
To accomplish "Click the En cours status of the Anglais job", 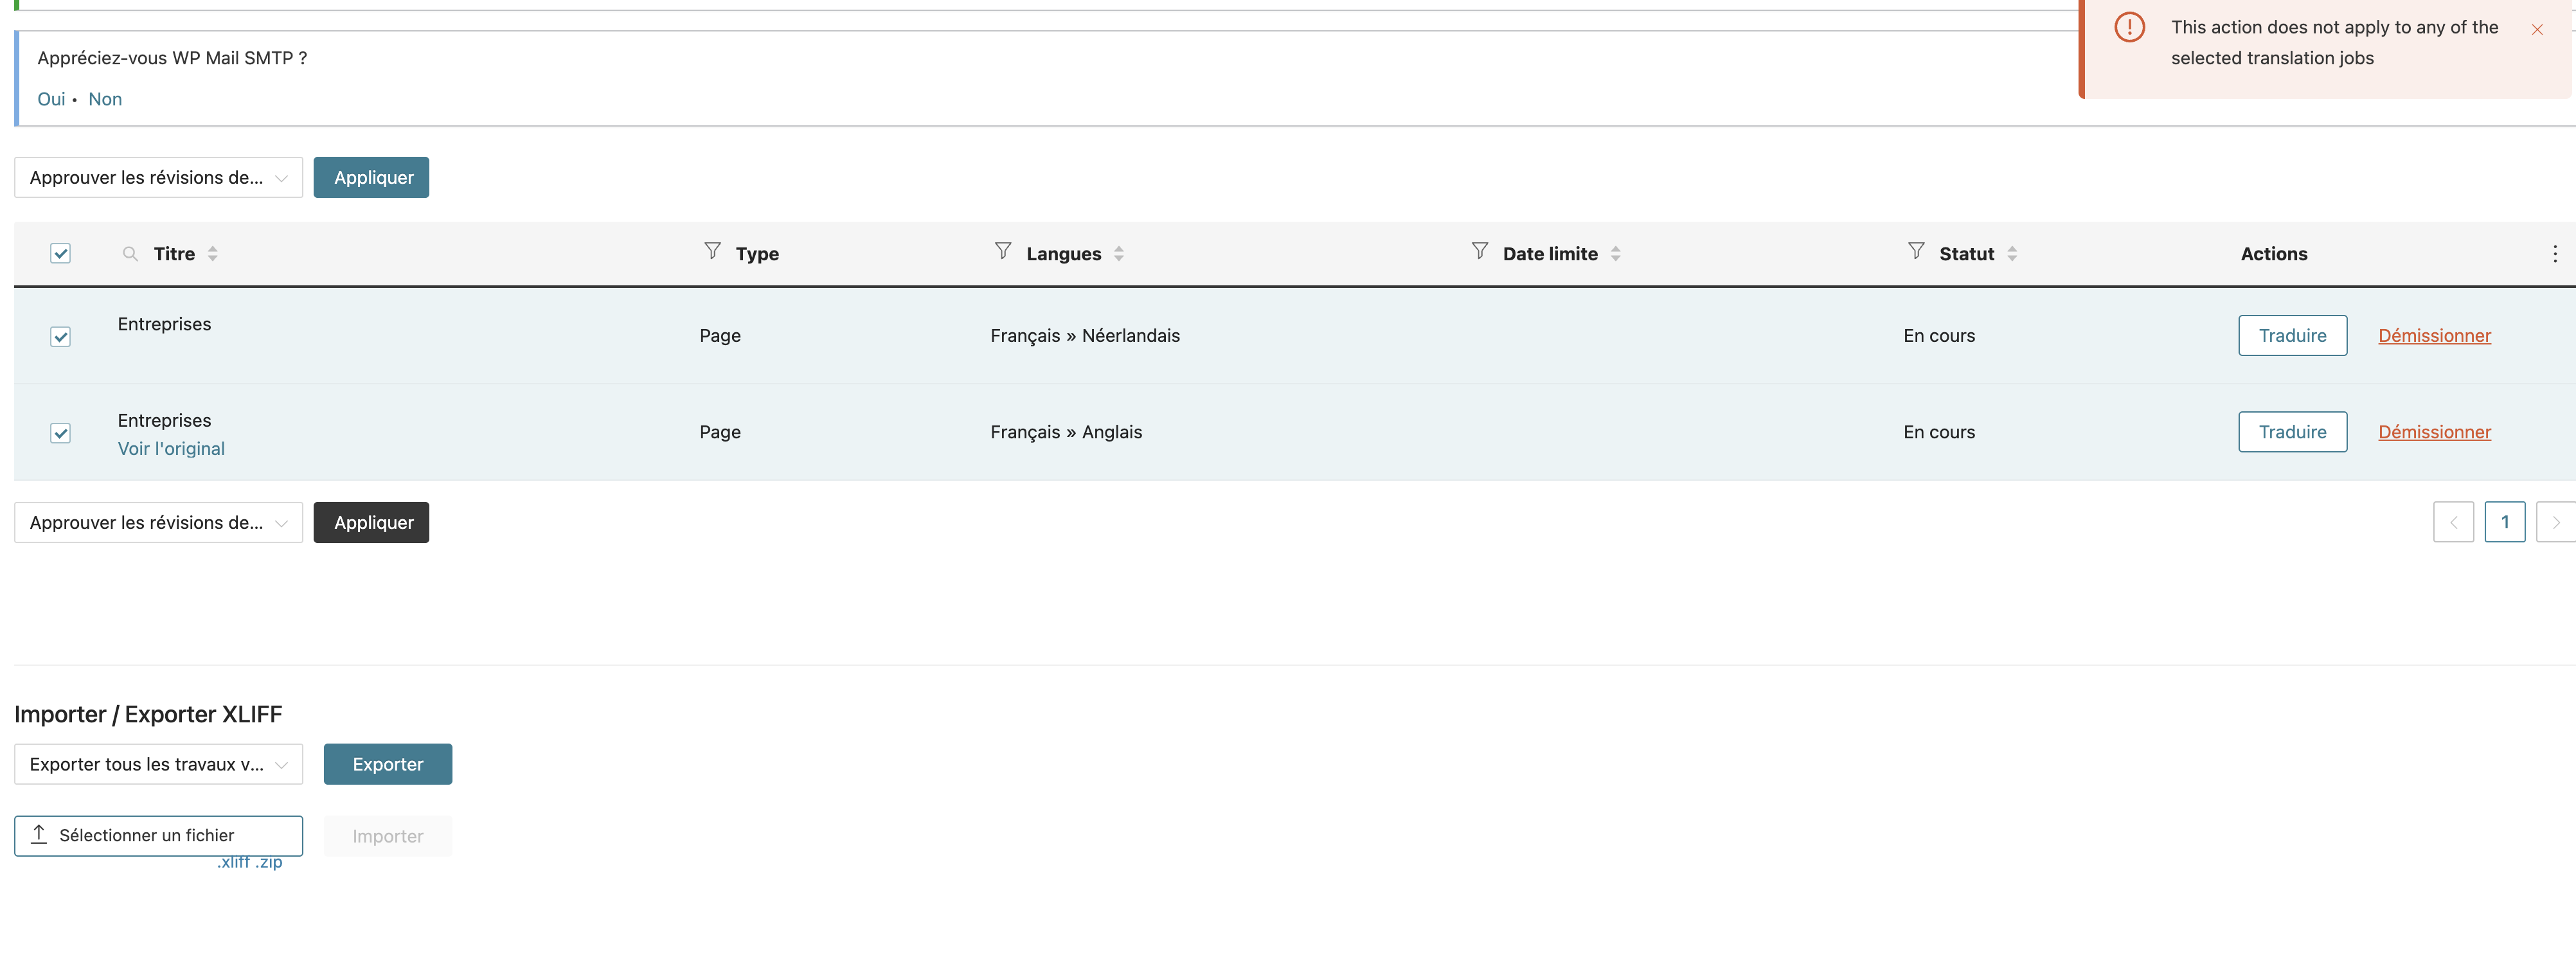I will 1939,432.
